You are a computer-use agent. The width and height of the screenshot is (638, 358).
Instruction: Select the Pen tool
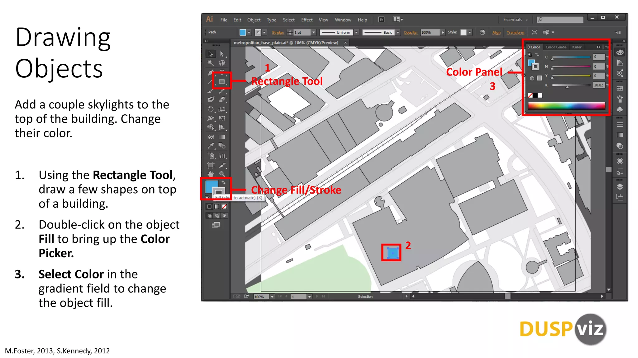[x=211, y=72]
